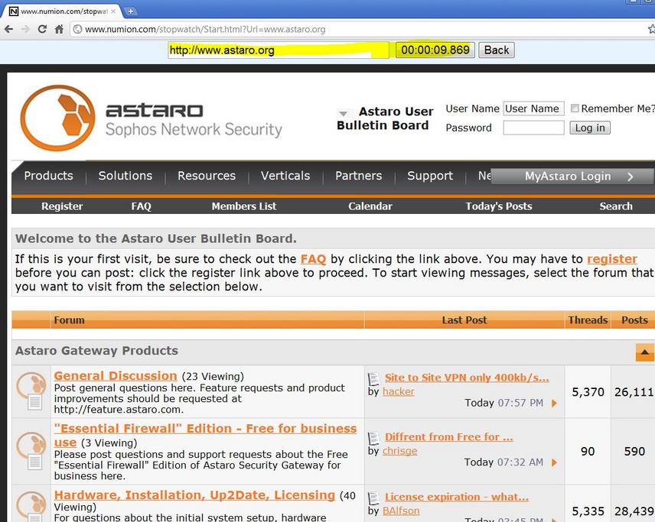Select Today's Posts in the forum navbar
Viewport: 655px width, 522px height.
pyautogui.click(x=498, y=206)
